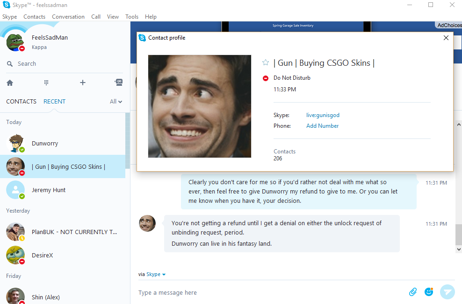Click the 'You're not getting a refund' message

(282, 234)
